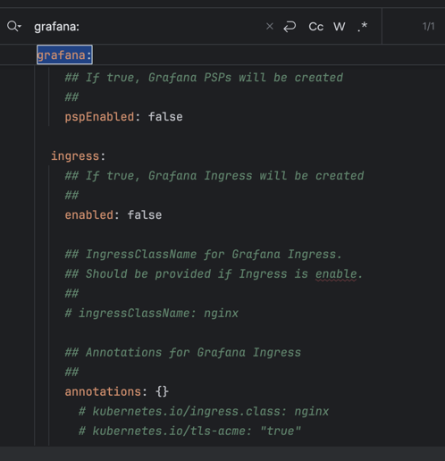445x461 pixels.
Task: Toggle Regex (.*) search option
Action: pos(363,27)
